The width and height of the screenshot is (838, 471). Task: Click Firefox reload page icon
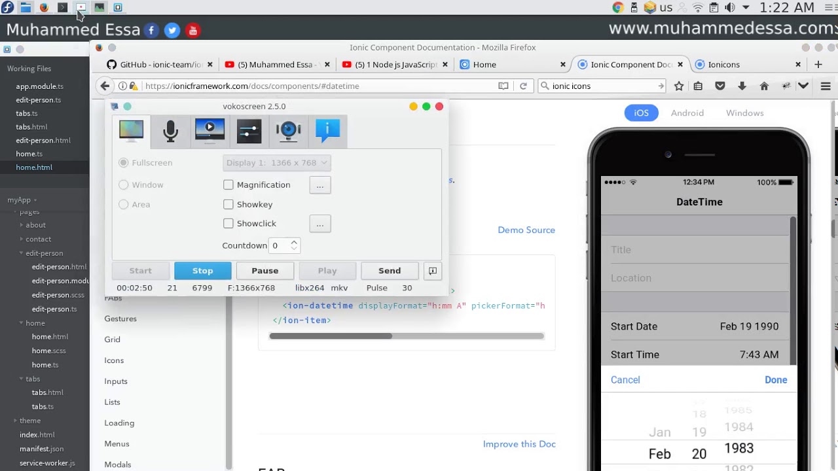523,86
